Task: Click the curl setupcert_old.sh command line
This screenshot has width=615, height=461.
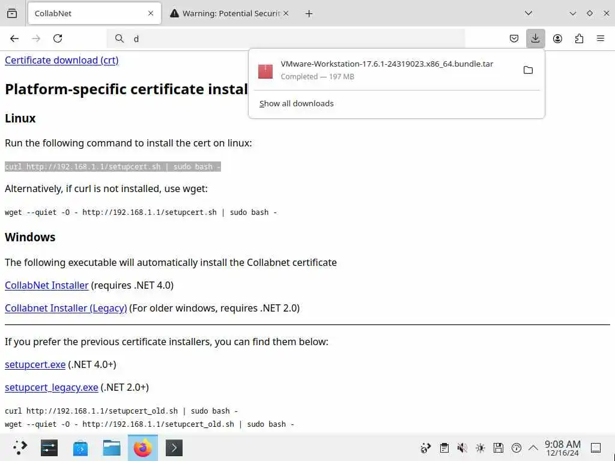Action: 121,411
